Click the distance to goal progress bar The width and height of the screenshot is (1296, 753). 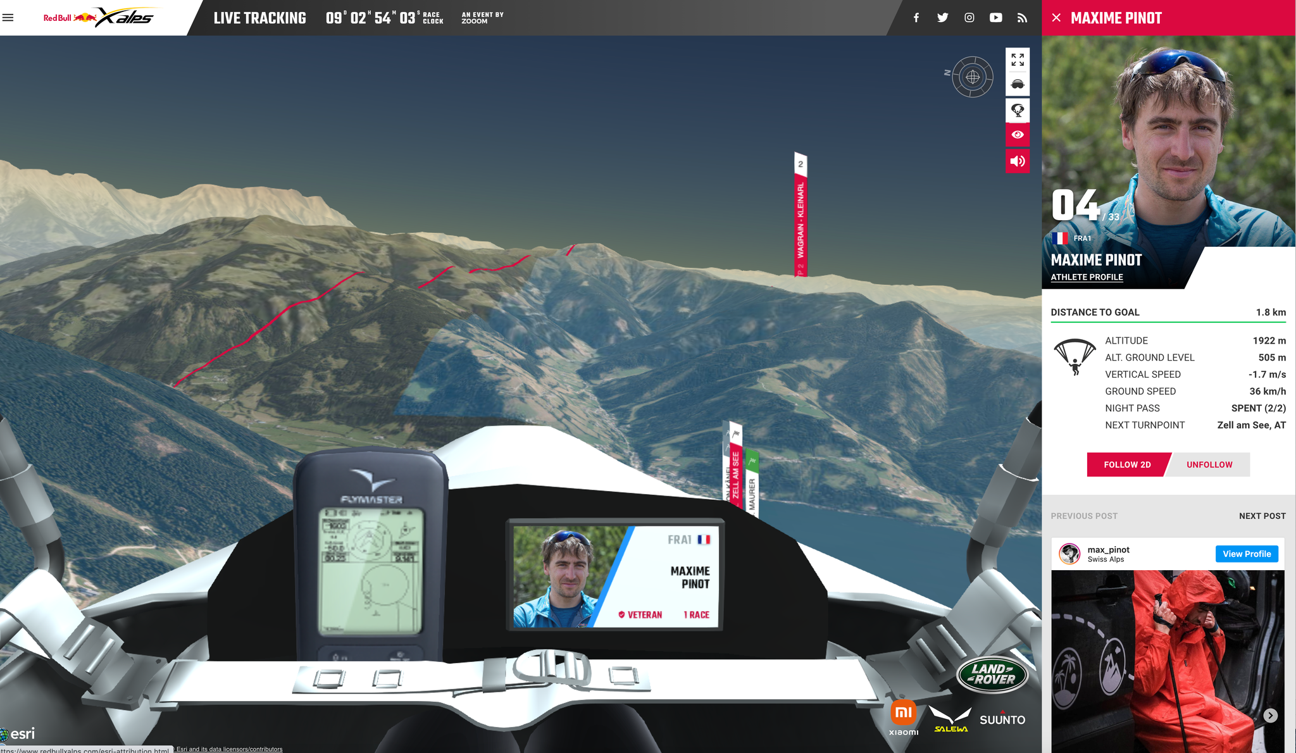pyautogui.click(x=1168, y=322)
